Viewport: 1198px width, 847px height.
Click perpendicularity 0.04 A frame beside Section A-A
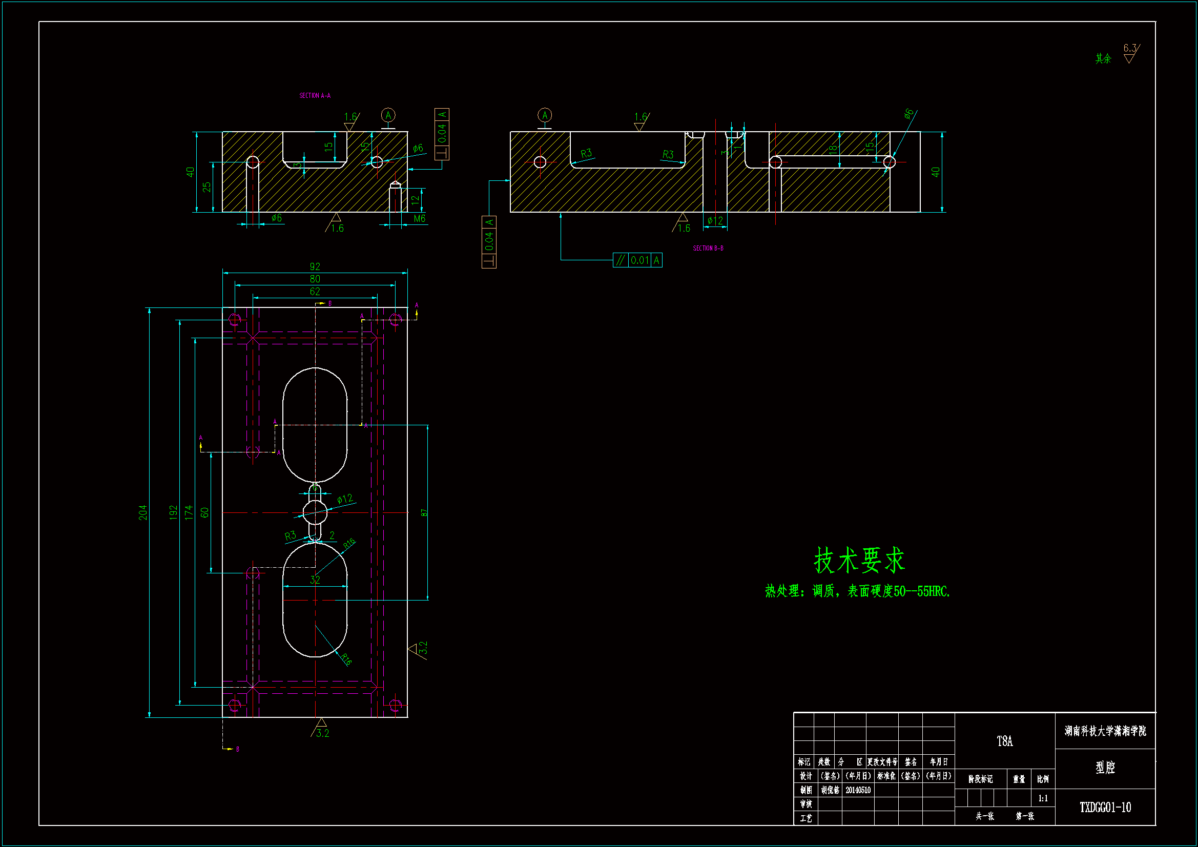pos(441,134)
